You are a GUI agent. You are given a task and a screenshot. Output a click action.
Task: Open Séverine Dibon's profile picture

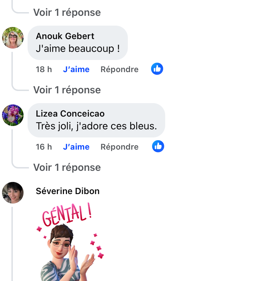pyautogui.click(x=13, y=193)
